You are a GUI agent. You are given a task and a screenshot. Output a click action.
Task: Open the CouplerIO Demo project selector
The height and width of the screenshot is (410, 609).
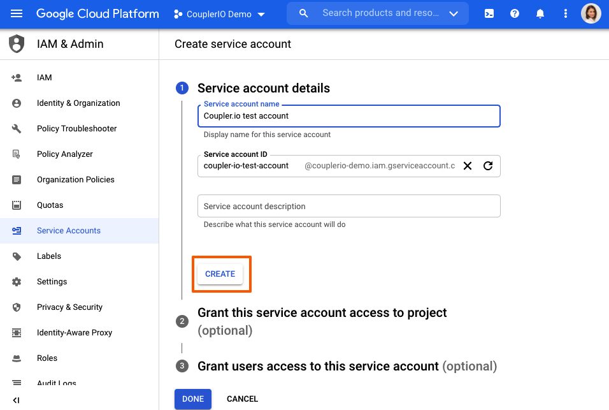220,14
